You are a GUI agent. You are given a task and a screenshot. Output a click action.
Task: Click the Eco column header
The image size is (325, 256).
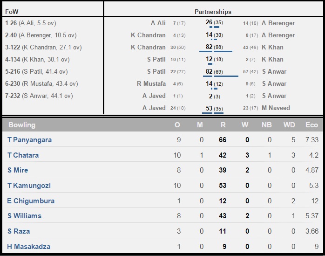(x=311, y=125)
